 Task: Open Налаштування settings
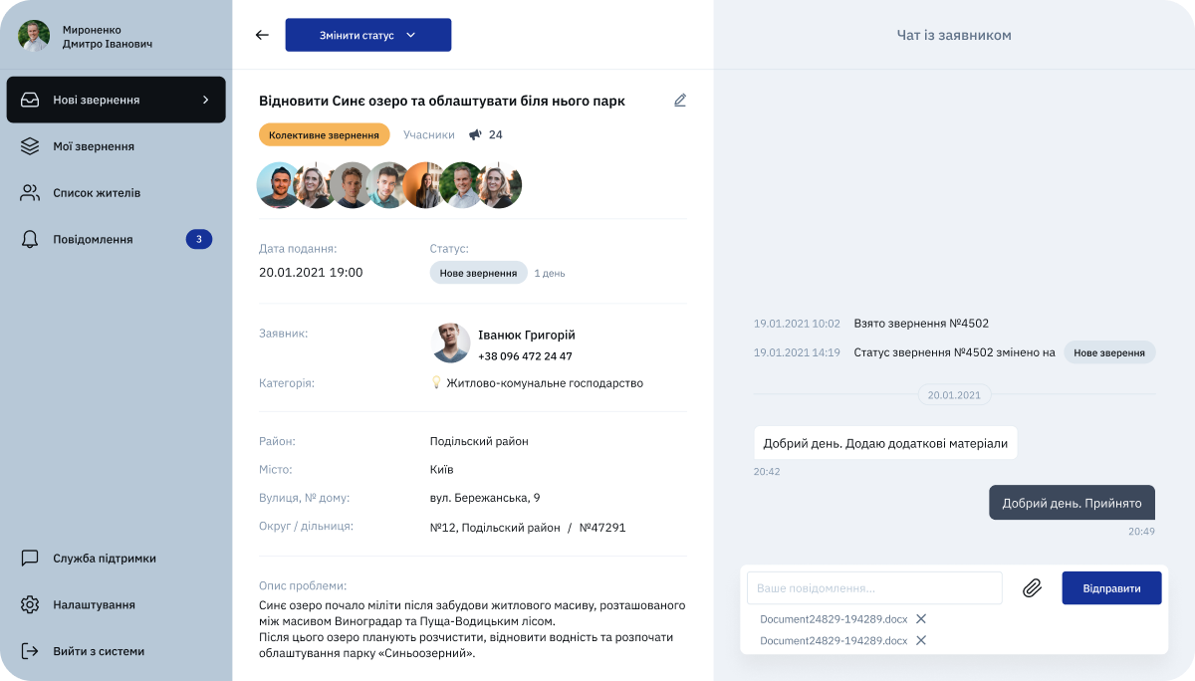(94, 604)
